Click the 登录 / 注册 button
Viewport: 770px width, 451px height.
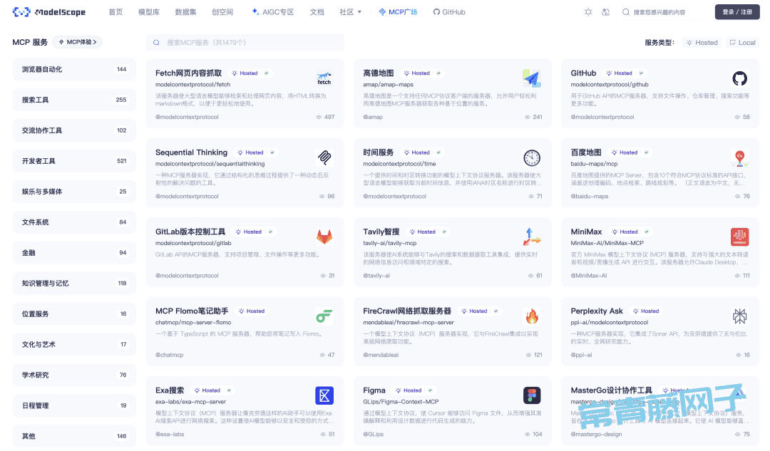(x=737, y=12)
